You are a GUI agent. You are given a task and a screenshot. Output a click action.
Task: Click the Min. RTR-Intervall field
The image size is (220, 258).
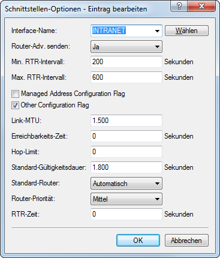(126, 62)
